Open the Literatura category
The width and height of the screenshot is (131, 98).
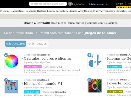pyautogui.click(x=62, y=11)
